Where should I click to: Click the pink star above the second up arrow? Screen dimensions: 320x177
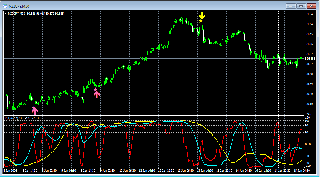pos(96,90)
